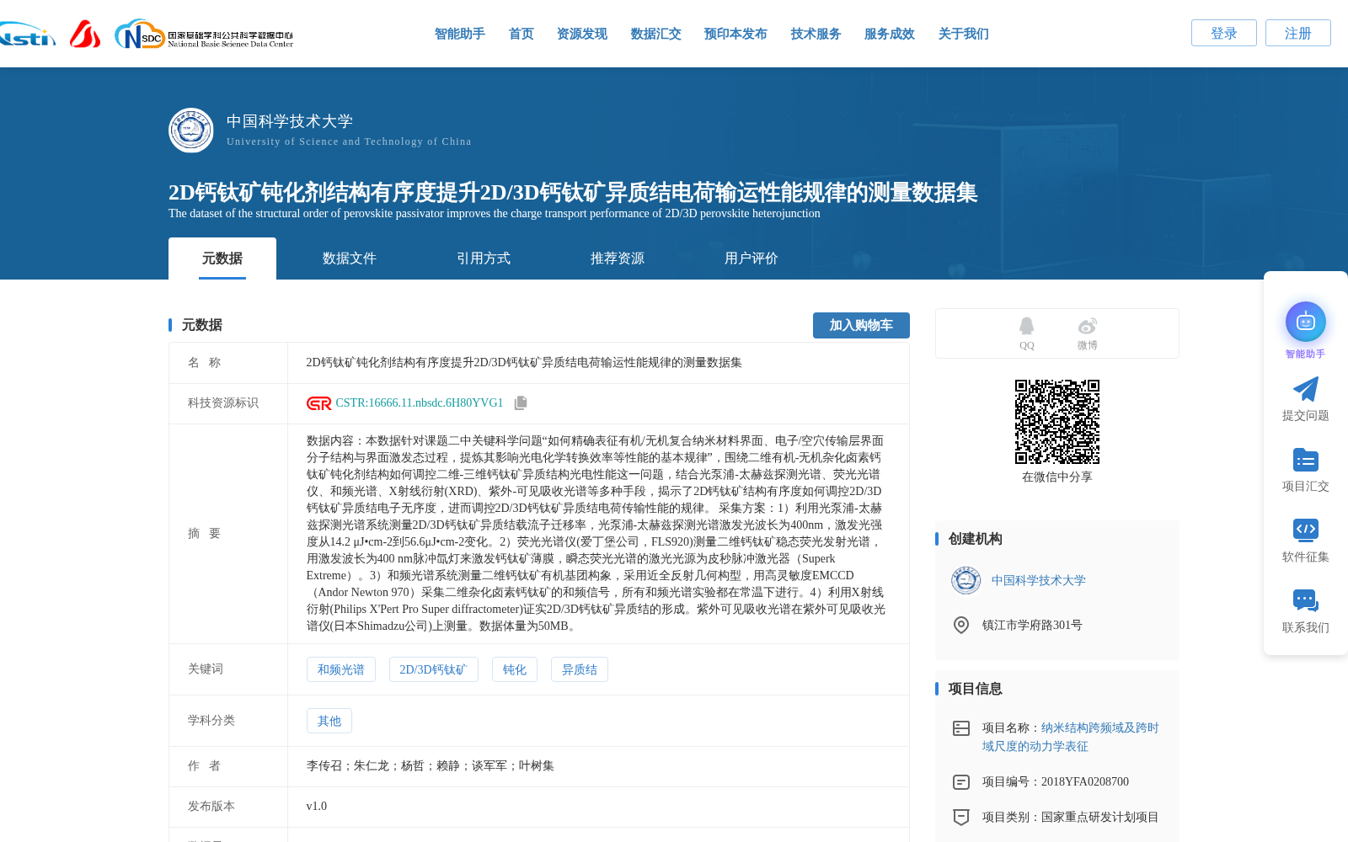Click the 2D/3D钙钛矿 keyword tag
1348x842 pixels.
(434, 669)
